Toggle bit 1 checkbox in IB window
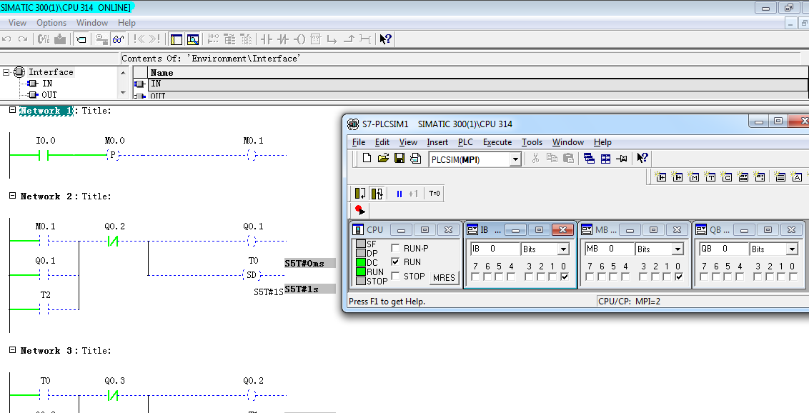 pos(552,277)
